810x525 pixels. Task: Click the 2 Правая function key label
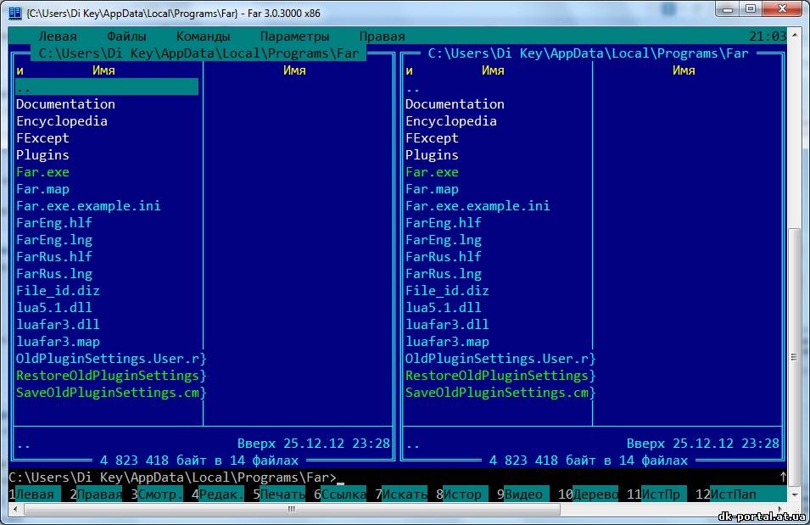pos(96,494)
